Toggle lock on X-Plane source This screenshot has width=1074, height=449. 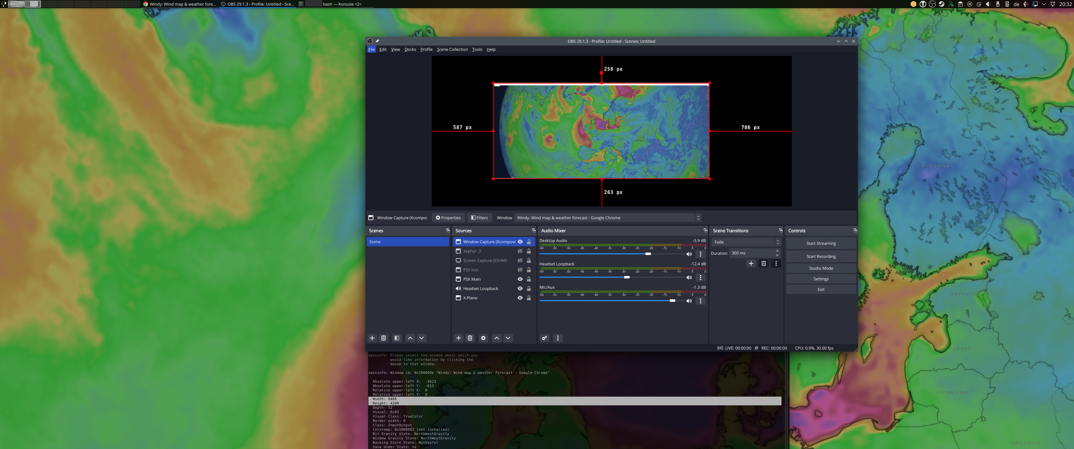coord(529,298)
